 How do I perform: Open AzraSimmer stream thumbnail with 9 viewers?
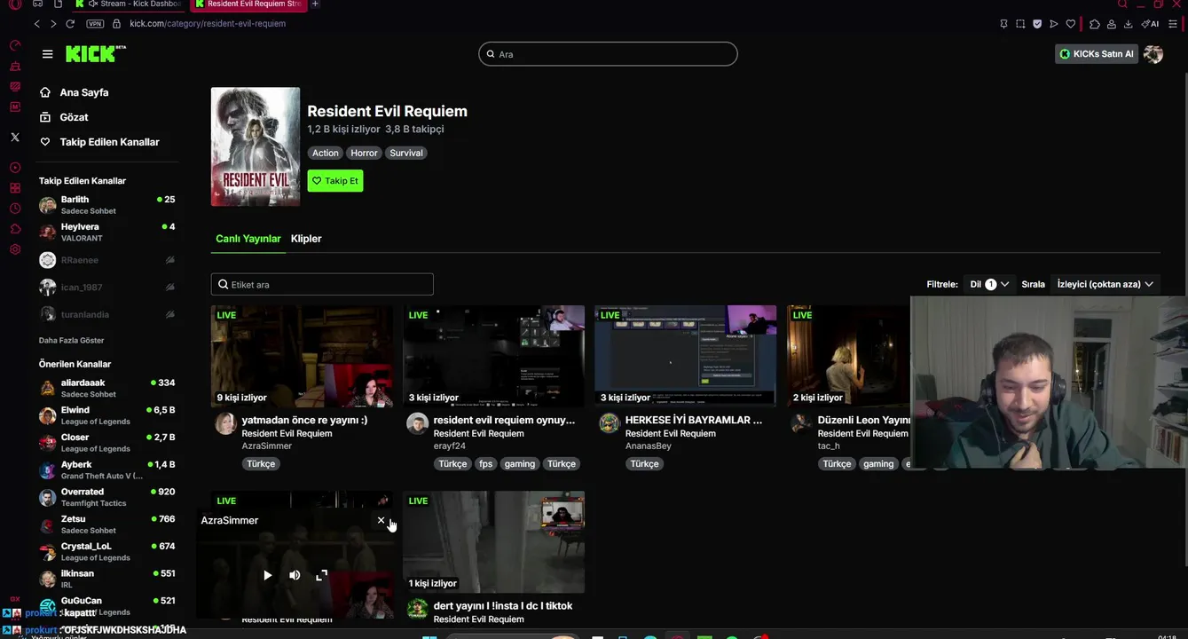(x=302, y=356)
